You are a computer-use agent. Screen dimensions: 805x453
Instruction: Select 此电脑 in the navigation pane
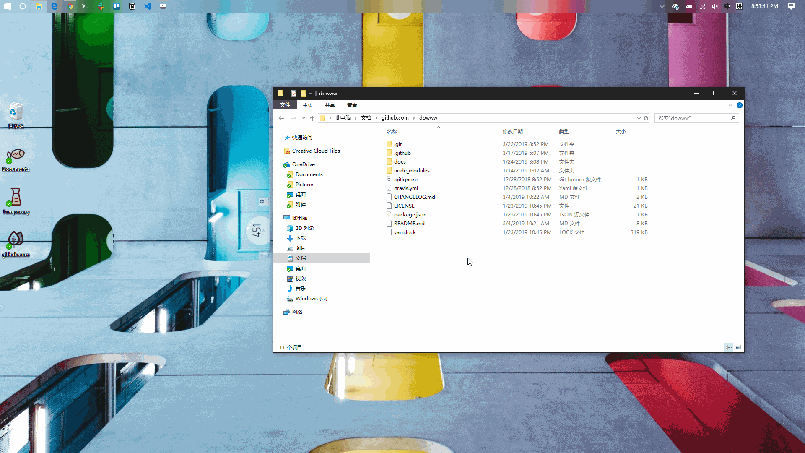[296, 218]
